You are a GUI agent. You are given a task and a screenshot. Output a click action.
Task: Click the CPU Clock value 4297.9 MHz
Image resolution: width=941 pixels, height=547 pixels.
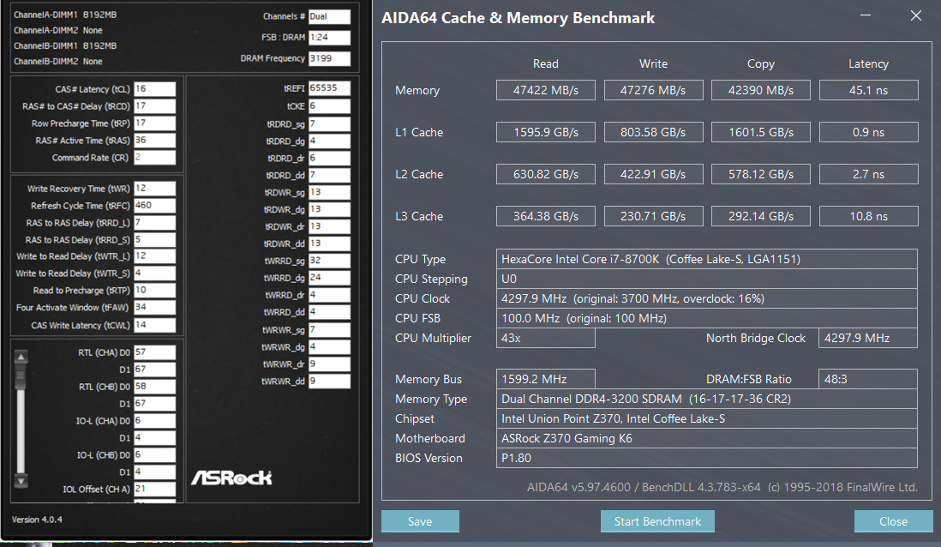[706, 298]
